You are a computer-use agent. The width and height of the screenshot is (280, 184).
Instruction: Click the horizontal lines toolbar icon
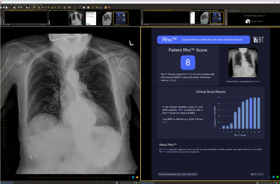point(64,7)
